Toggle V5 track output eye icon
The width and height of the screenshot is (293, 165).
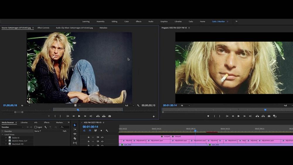[x=102, y=137]
